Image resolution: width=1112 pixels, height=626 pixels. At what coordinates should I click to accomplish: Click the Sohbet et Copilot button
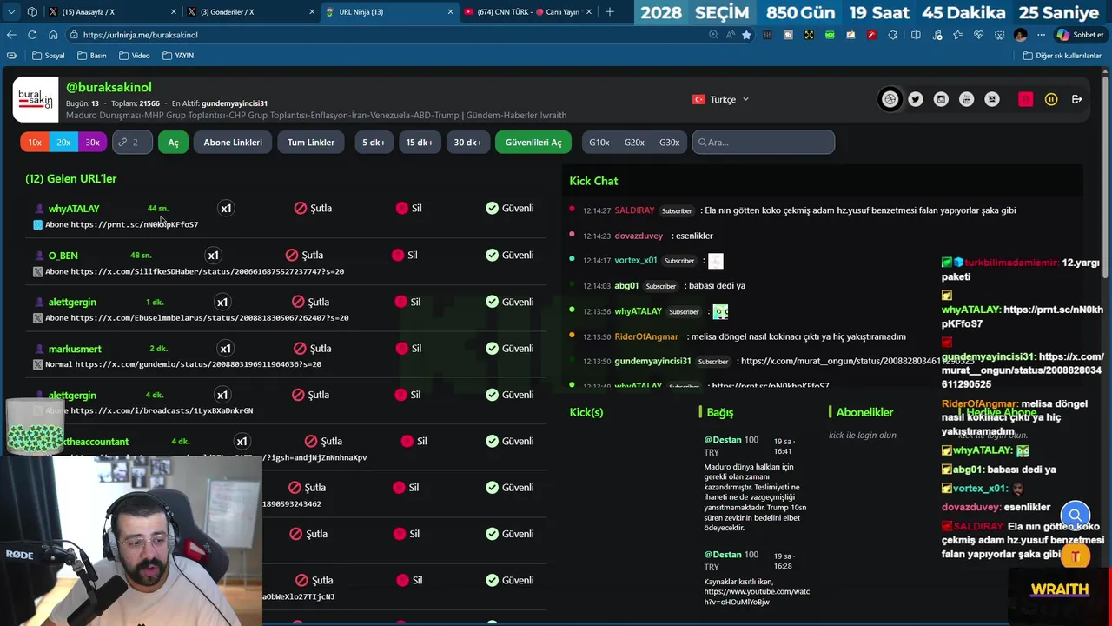click(x=1080, y=35)
